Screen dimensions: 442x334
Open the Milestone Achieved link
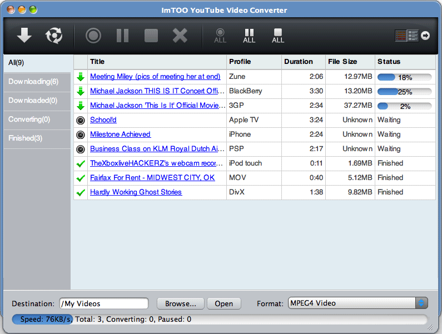(120, 134)
